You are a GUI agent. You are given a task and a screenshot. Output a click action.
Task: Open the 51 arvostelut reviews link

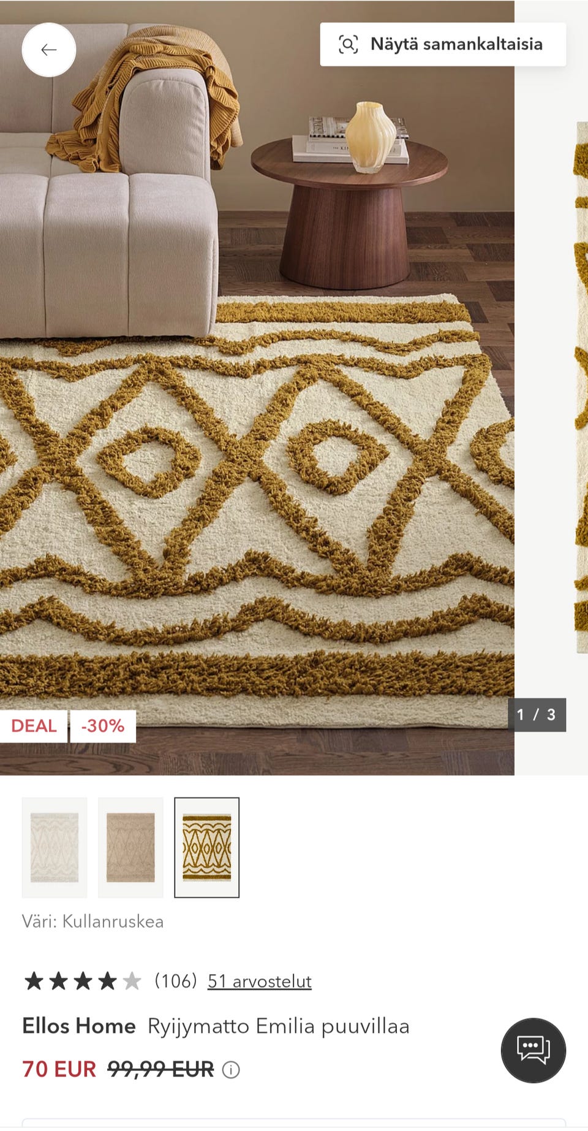coord(260,981)
